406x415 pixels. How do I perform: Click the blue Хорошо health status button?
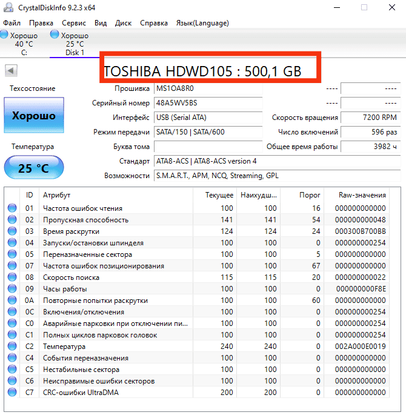click(x=34, y=115)
